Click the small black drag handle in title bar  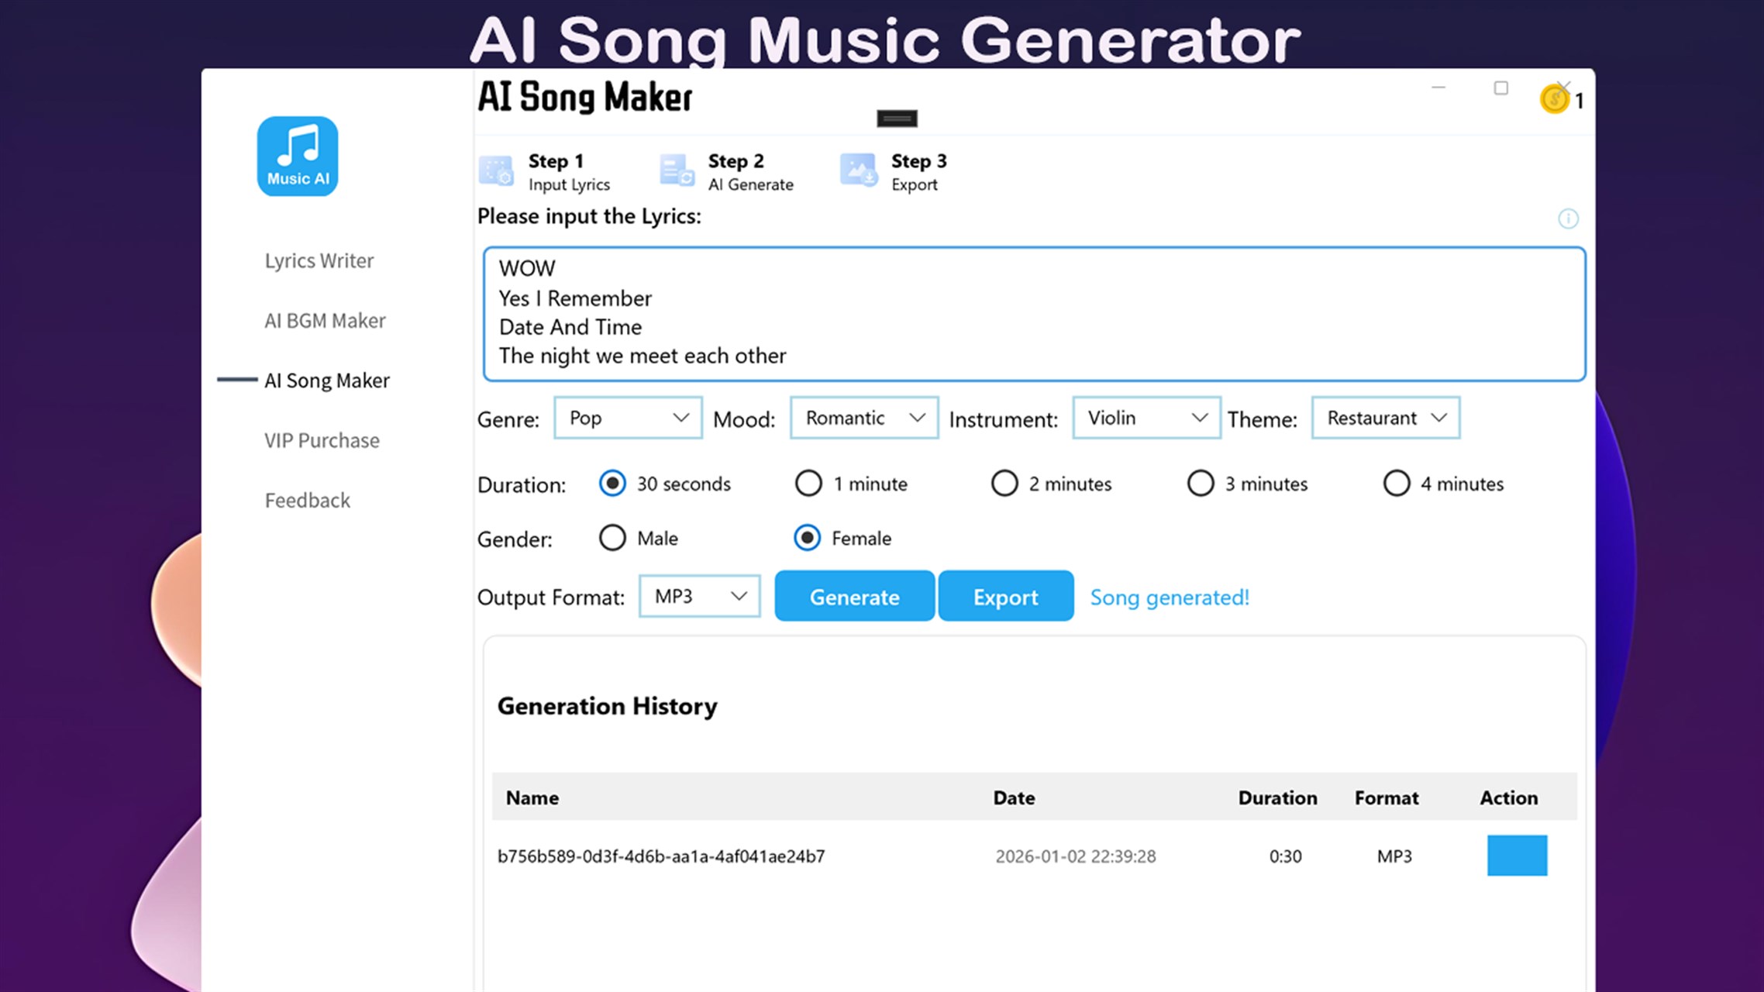(x=897, y=119)
